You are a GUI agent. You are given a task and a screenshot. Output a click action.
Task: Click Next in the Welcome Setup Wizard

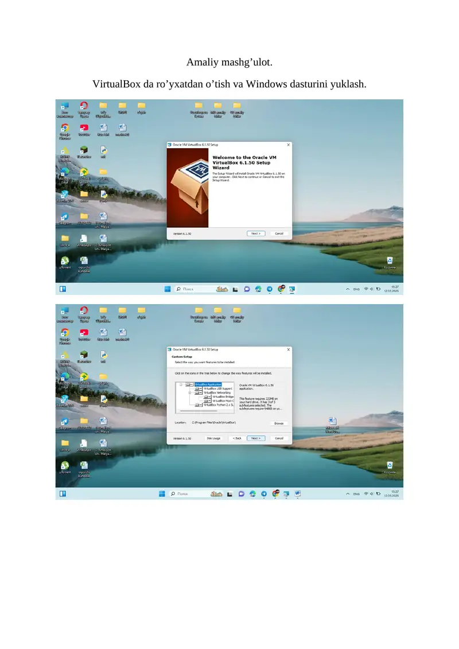coord(256,234)
